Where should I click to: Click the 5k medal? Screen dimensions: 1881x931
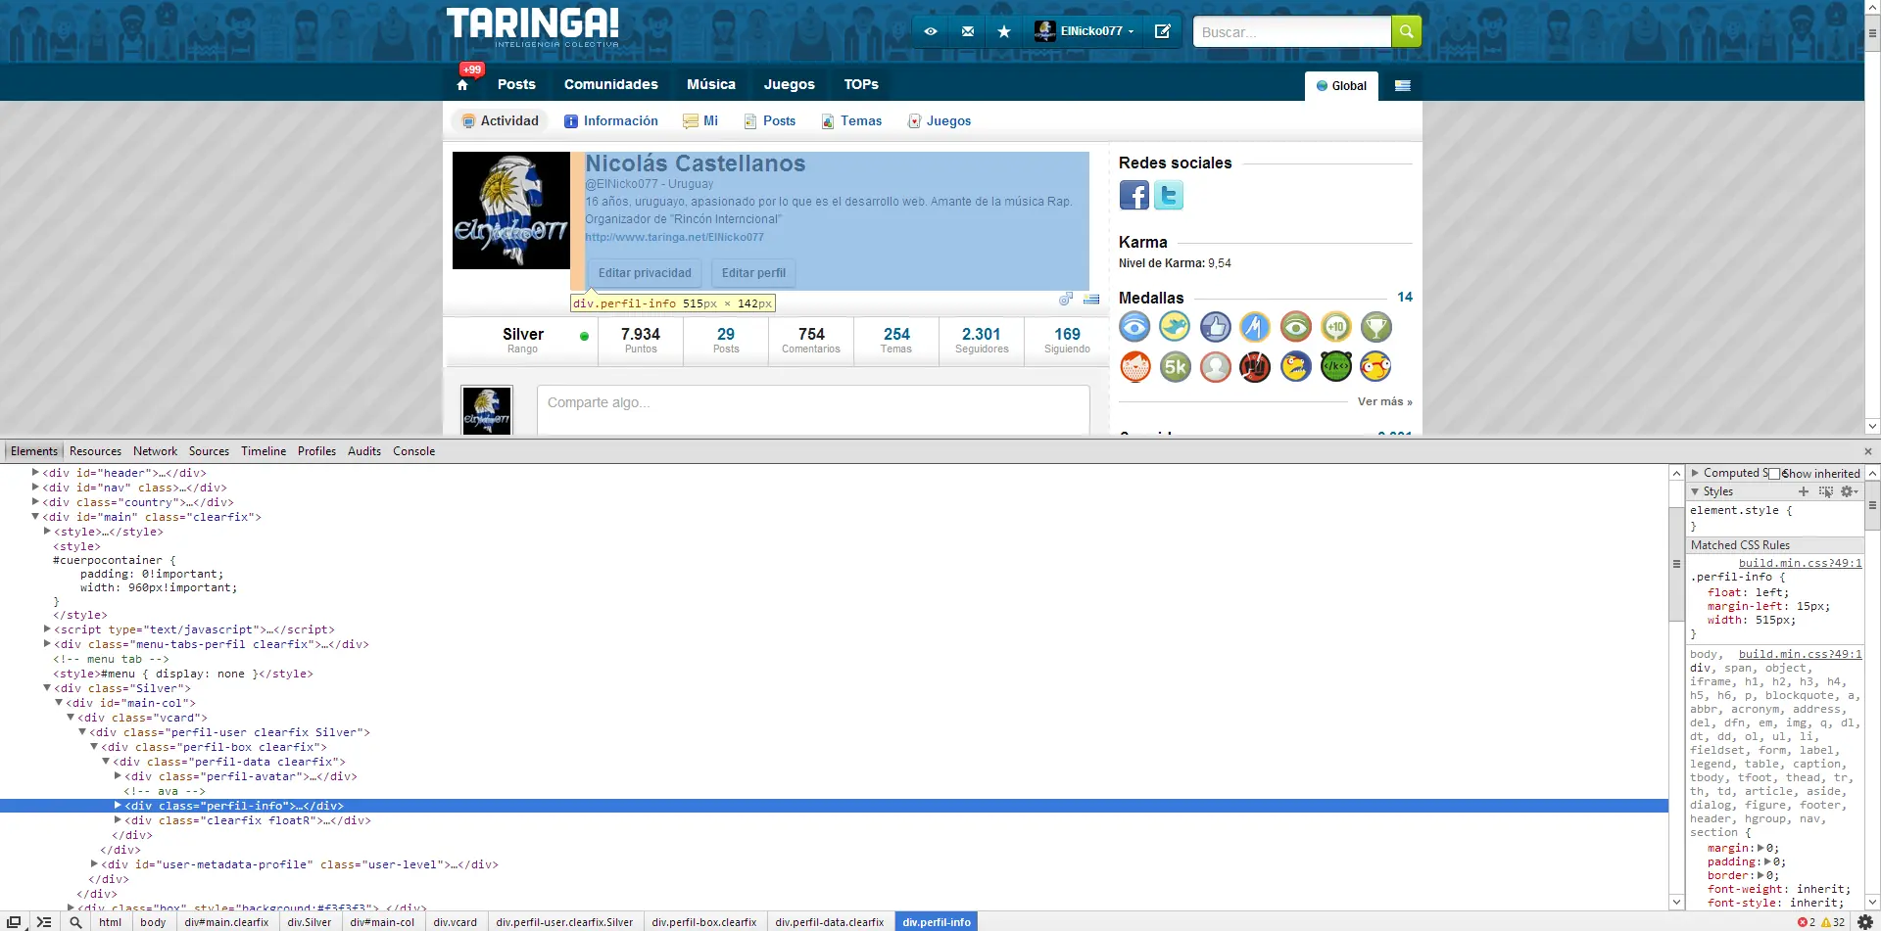[1175, 367]
